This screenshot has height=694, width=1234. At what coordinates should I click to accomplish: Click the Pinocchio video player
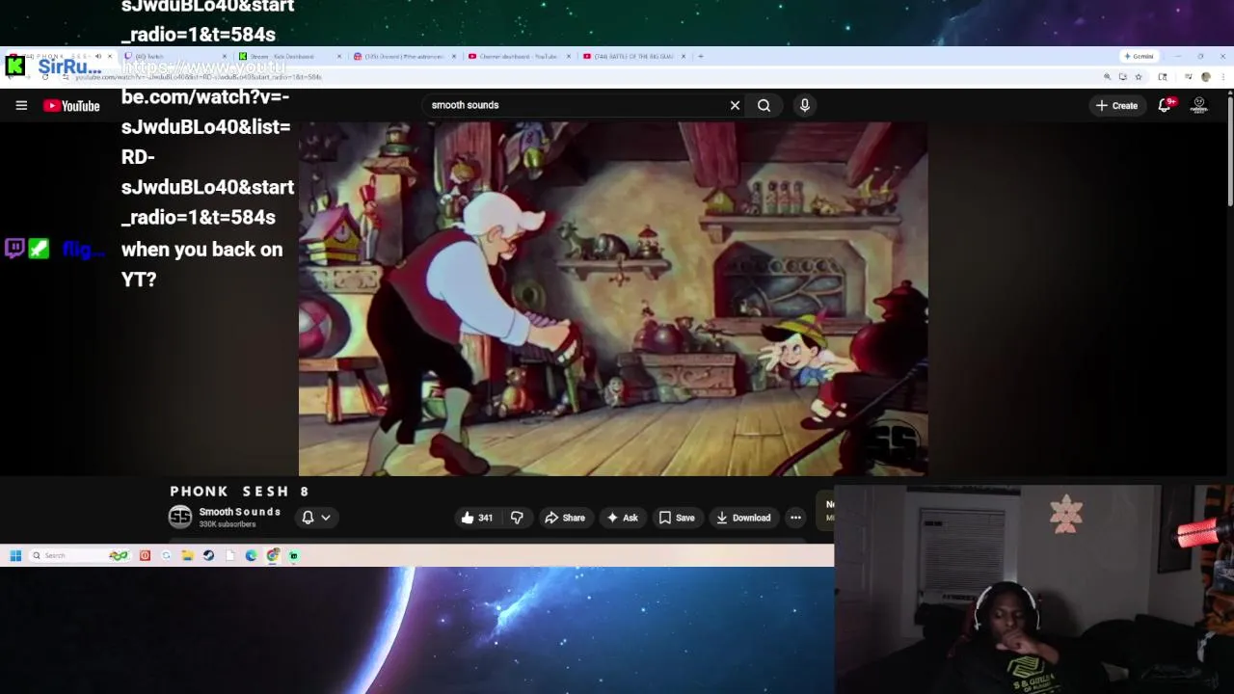point(613,299)
